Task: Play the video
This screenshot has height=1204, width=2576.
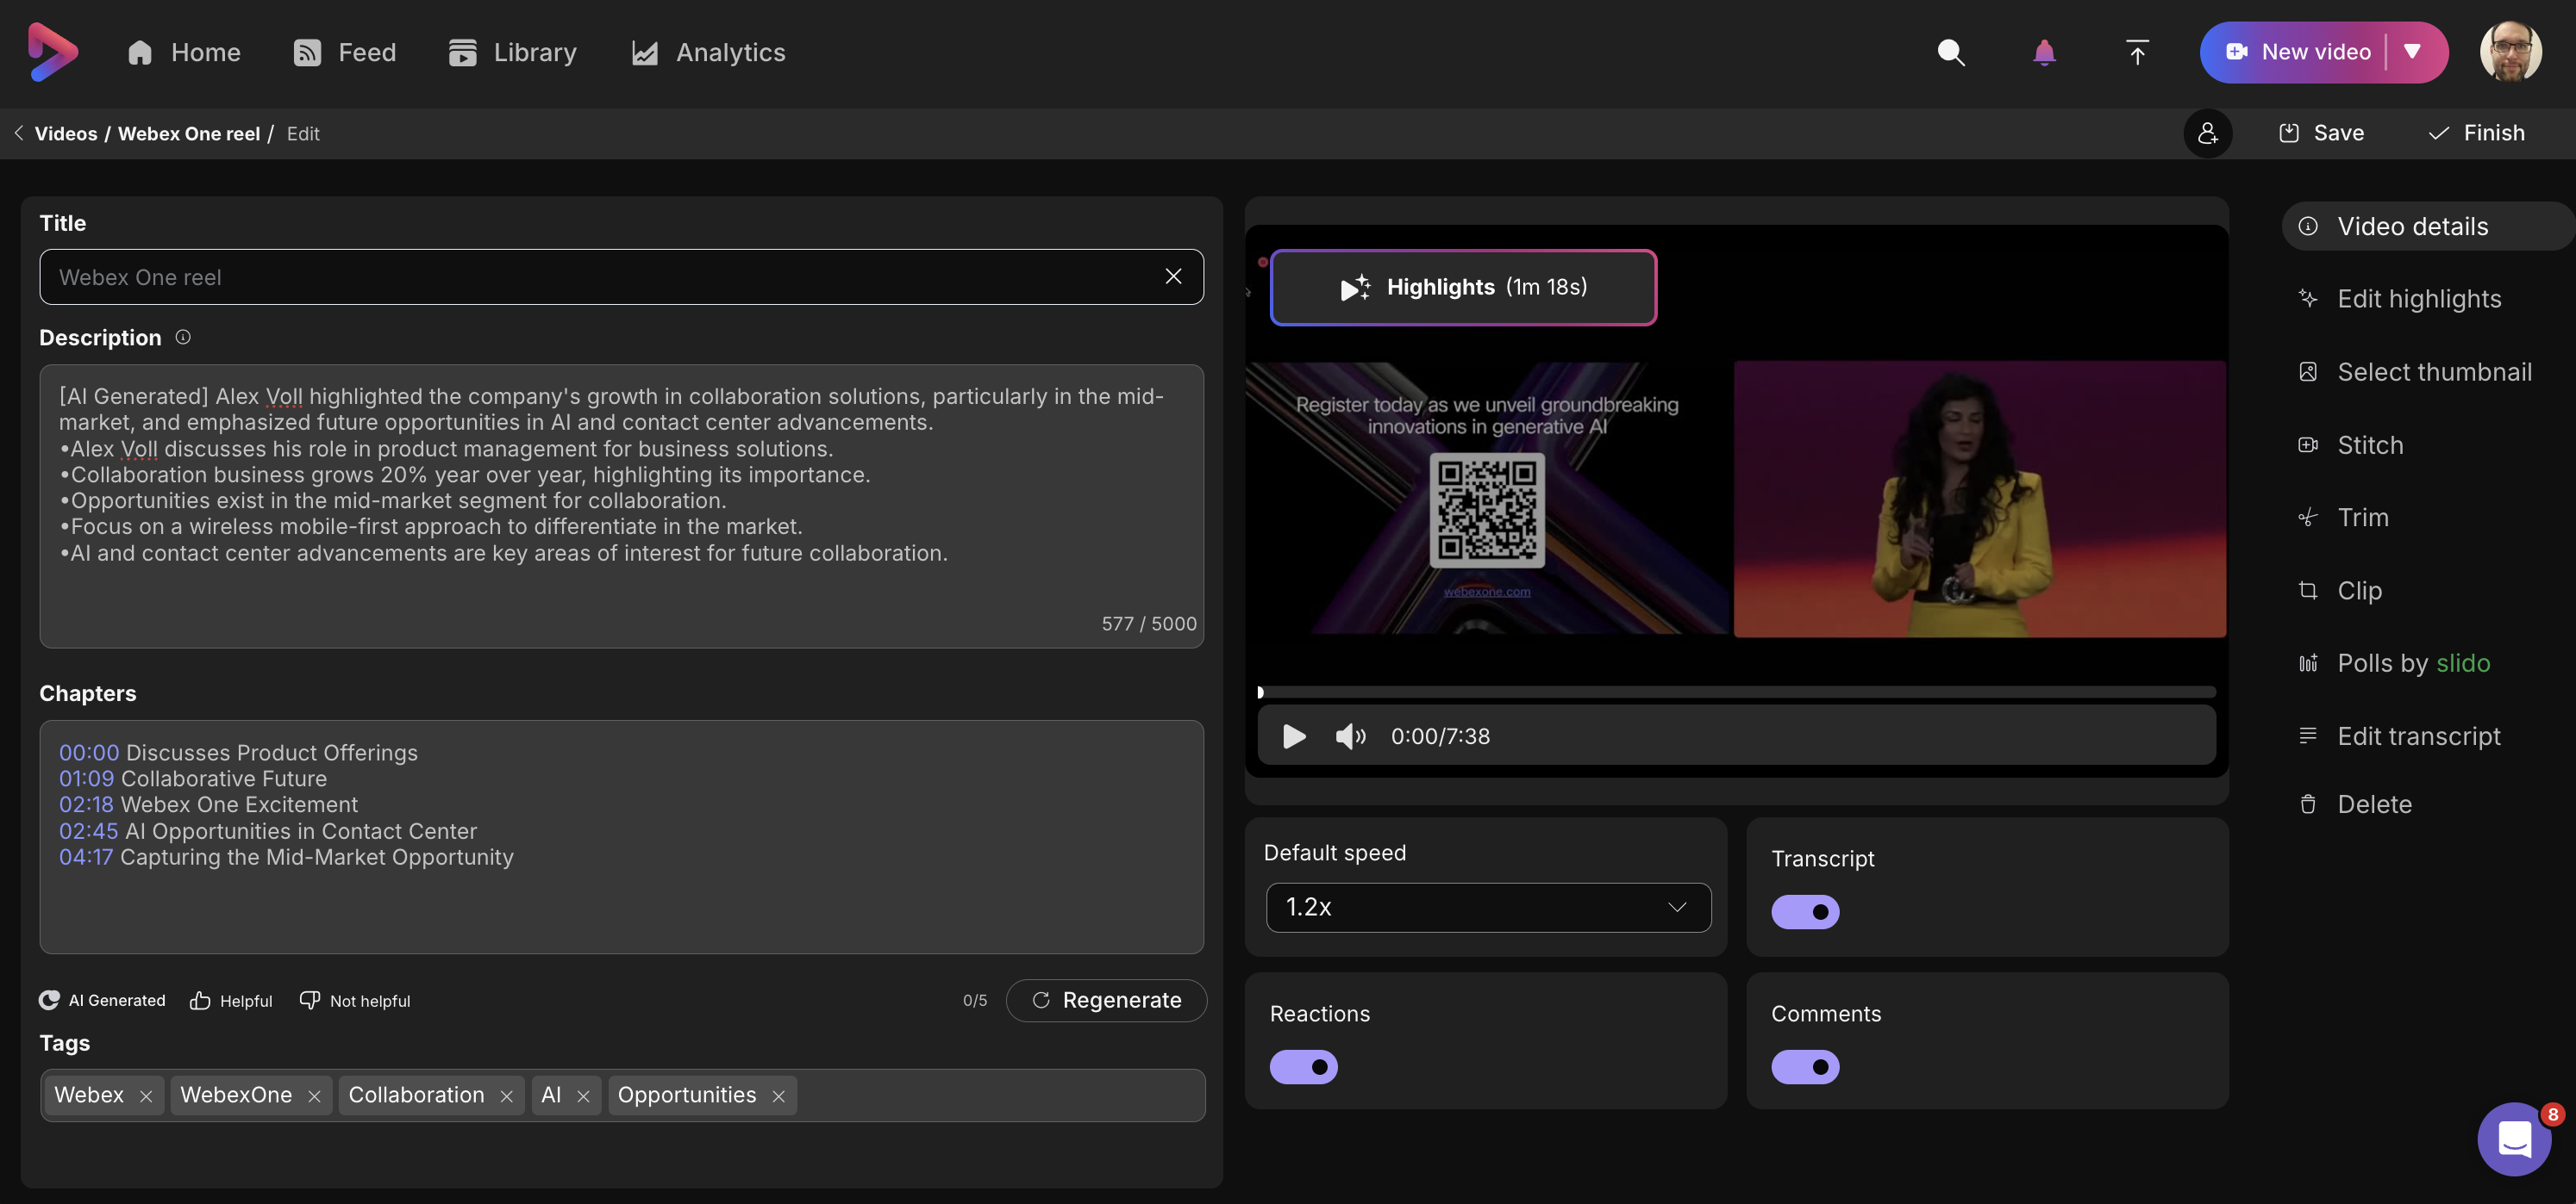Action: tap(1294, 736)
